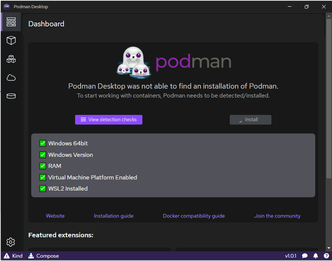The width and height of the screenshot is (332, 261).
Task: Click the RAM green checkmark
Action: click(x=43, y=166)
